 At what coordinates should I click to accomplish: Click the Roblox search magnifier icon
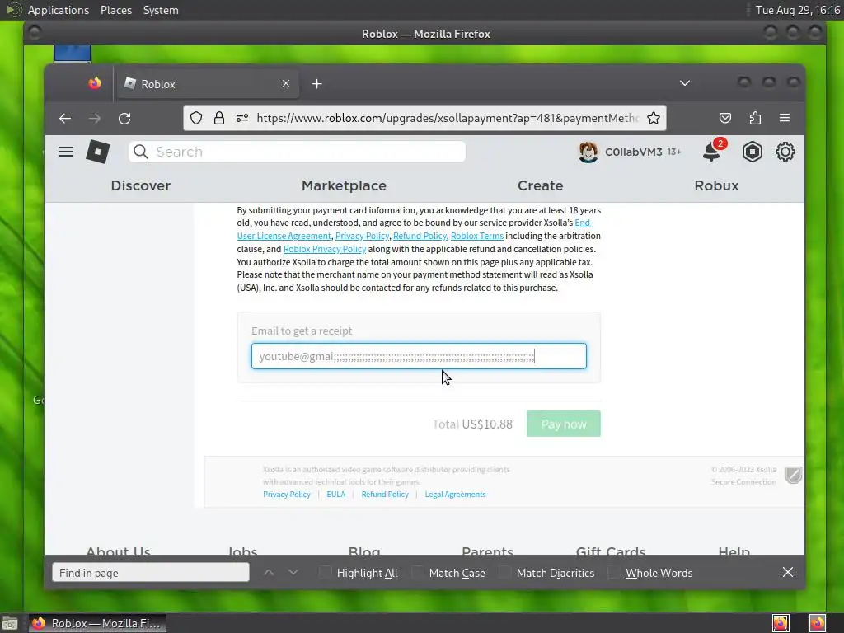coord(140,152)
